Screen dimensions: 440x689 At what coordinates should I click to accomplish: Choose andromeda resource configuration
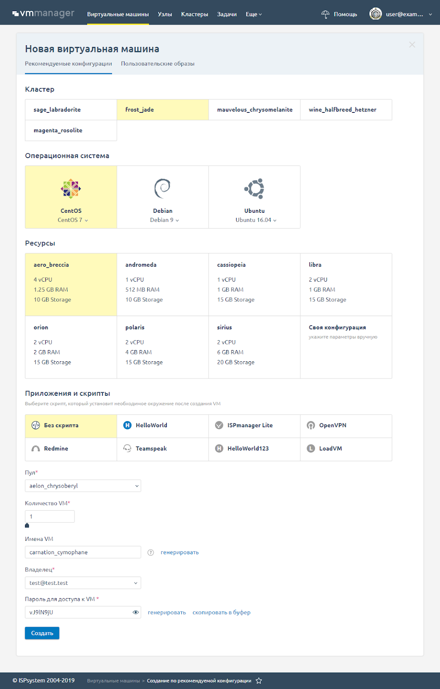point(163,285)
